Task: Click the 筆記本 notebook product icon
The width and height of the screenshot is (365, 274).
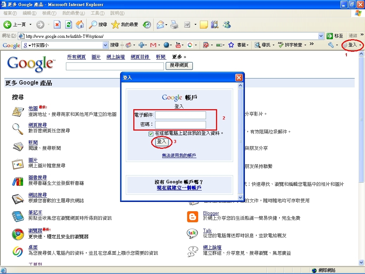Action: 18,216
